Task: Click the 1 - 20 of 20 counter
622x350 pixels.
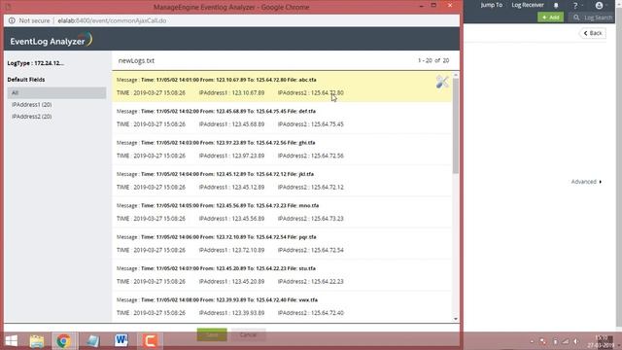Action: coord(433,60)
